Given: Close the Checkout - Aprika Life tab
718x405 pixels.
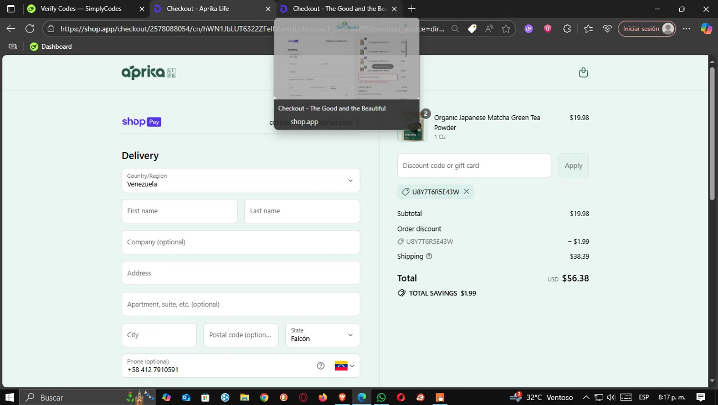Looking at the screenshot, I should pos(268,9).
